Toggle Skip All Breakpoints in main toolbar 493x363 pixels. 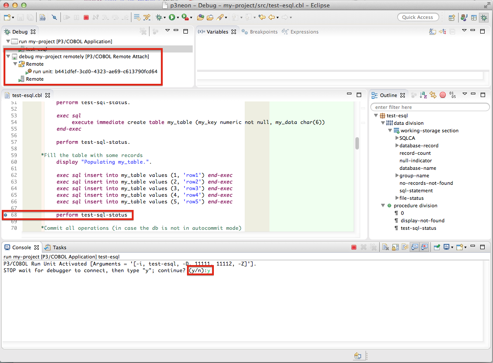click(x=54, y=17)
